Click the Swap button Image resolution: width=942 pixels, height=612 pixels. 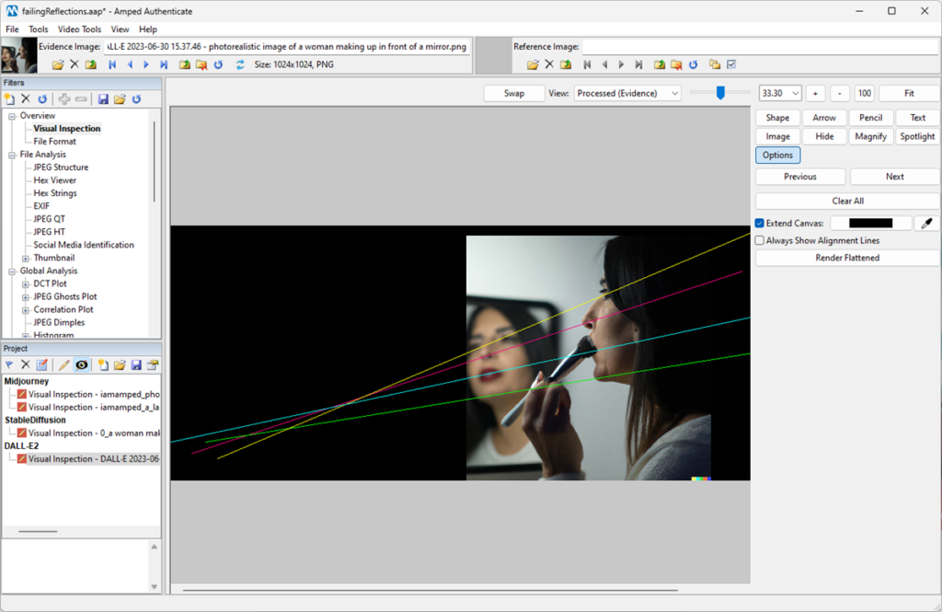point(514,93)
